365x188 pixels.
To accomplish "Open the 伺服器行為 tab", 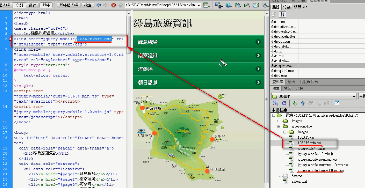I will [308, 82].
